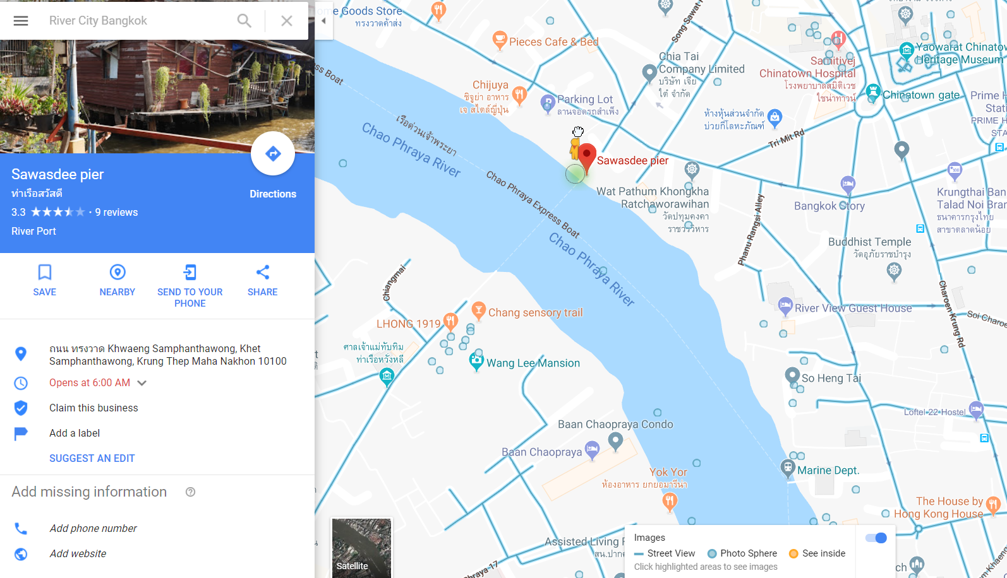1007x578 pixels.
Task: Select Claim this business
Action: pos(93,408)
